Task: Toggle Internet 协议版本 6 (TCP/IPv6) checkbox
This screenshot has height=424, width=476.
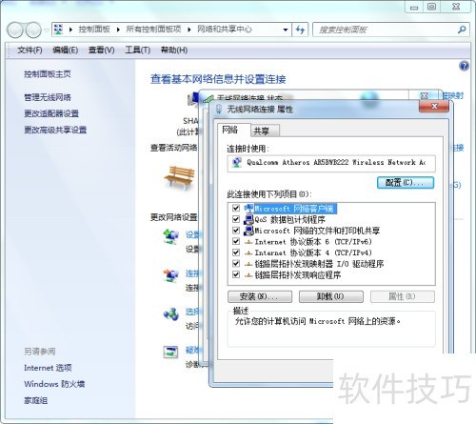Action: (236, 241)
